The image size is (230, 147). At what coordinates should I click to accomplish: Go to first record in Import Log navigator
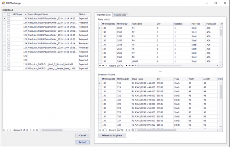pos(4,130)
